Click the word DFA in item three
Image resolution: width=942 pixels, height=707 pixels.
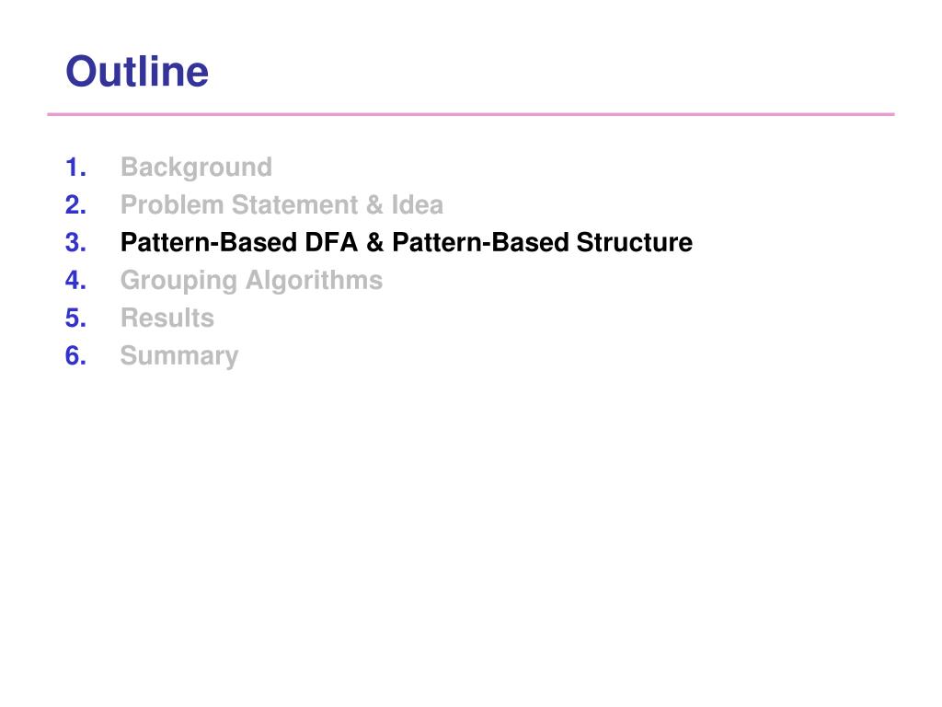[x=331, y=242]
